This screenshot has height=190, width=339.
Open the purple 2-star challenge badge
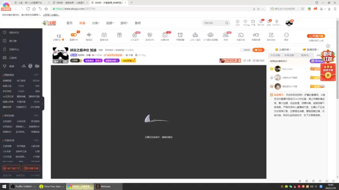pos(93,60)
